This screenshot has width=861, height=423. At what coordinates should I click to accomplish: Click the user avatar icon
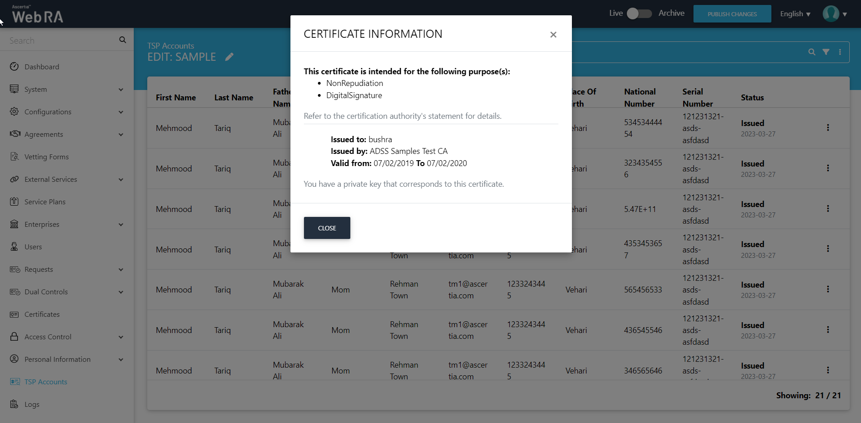(830, 14)
